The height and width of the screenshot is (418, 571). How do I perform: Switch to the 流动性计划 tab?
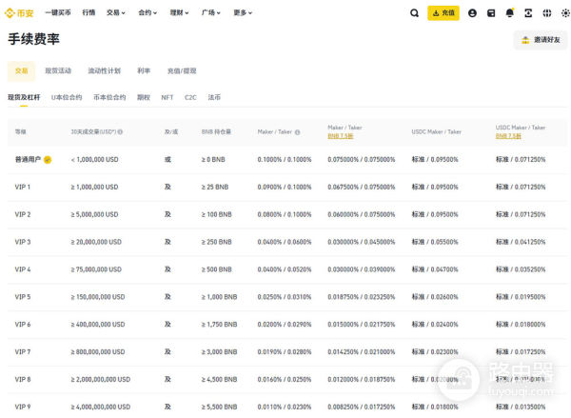tap(104, 71)
